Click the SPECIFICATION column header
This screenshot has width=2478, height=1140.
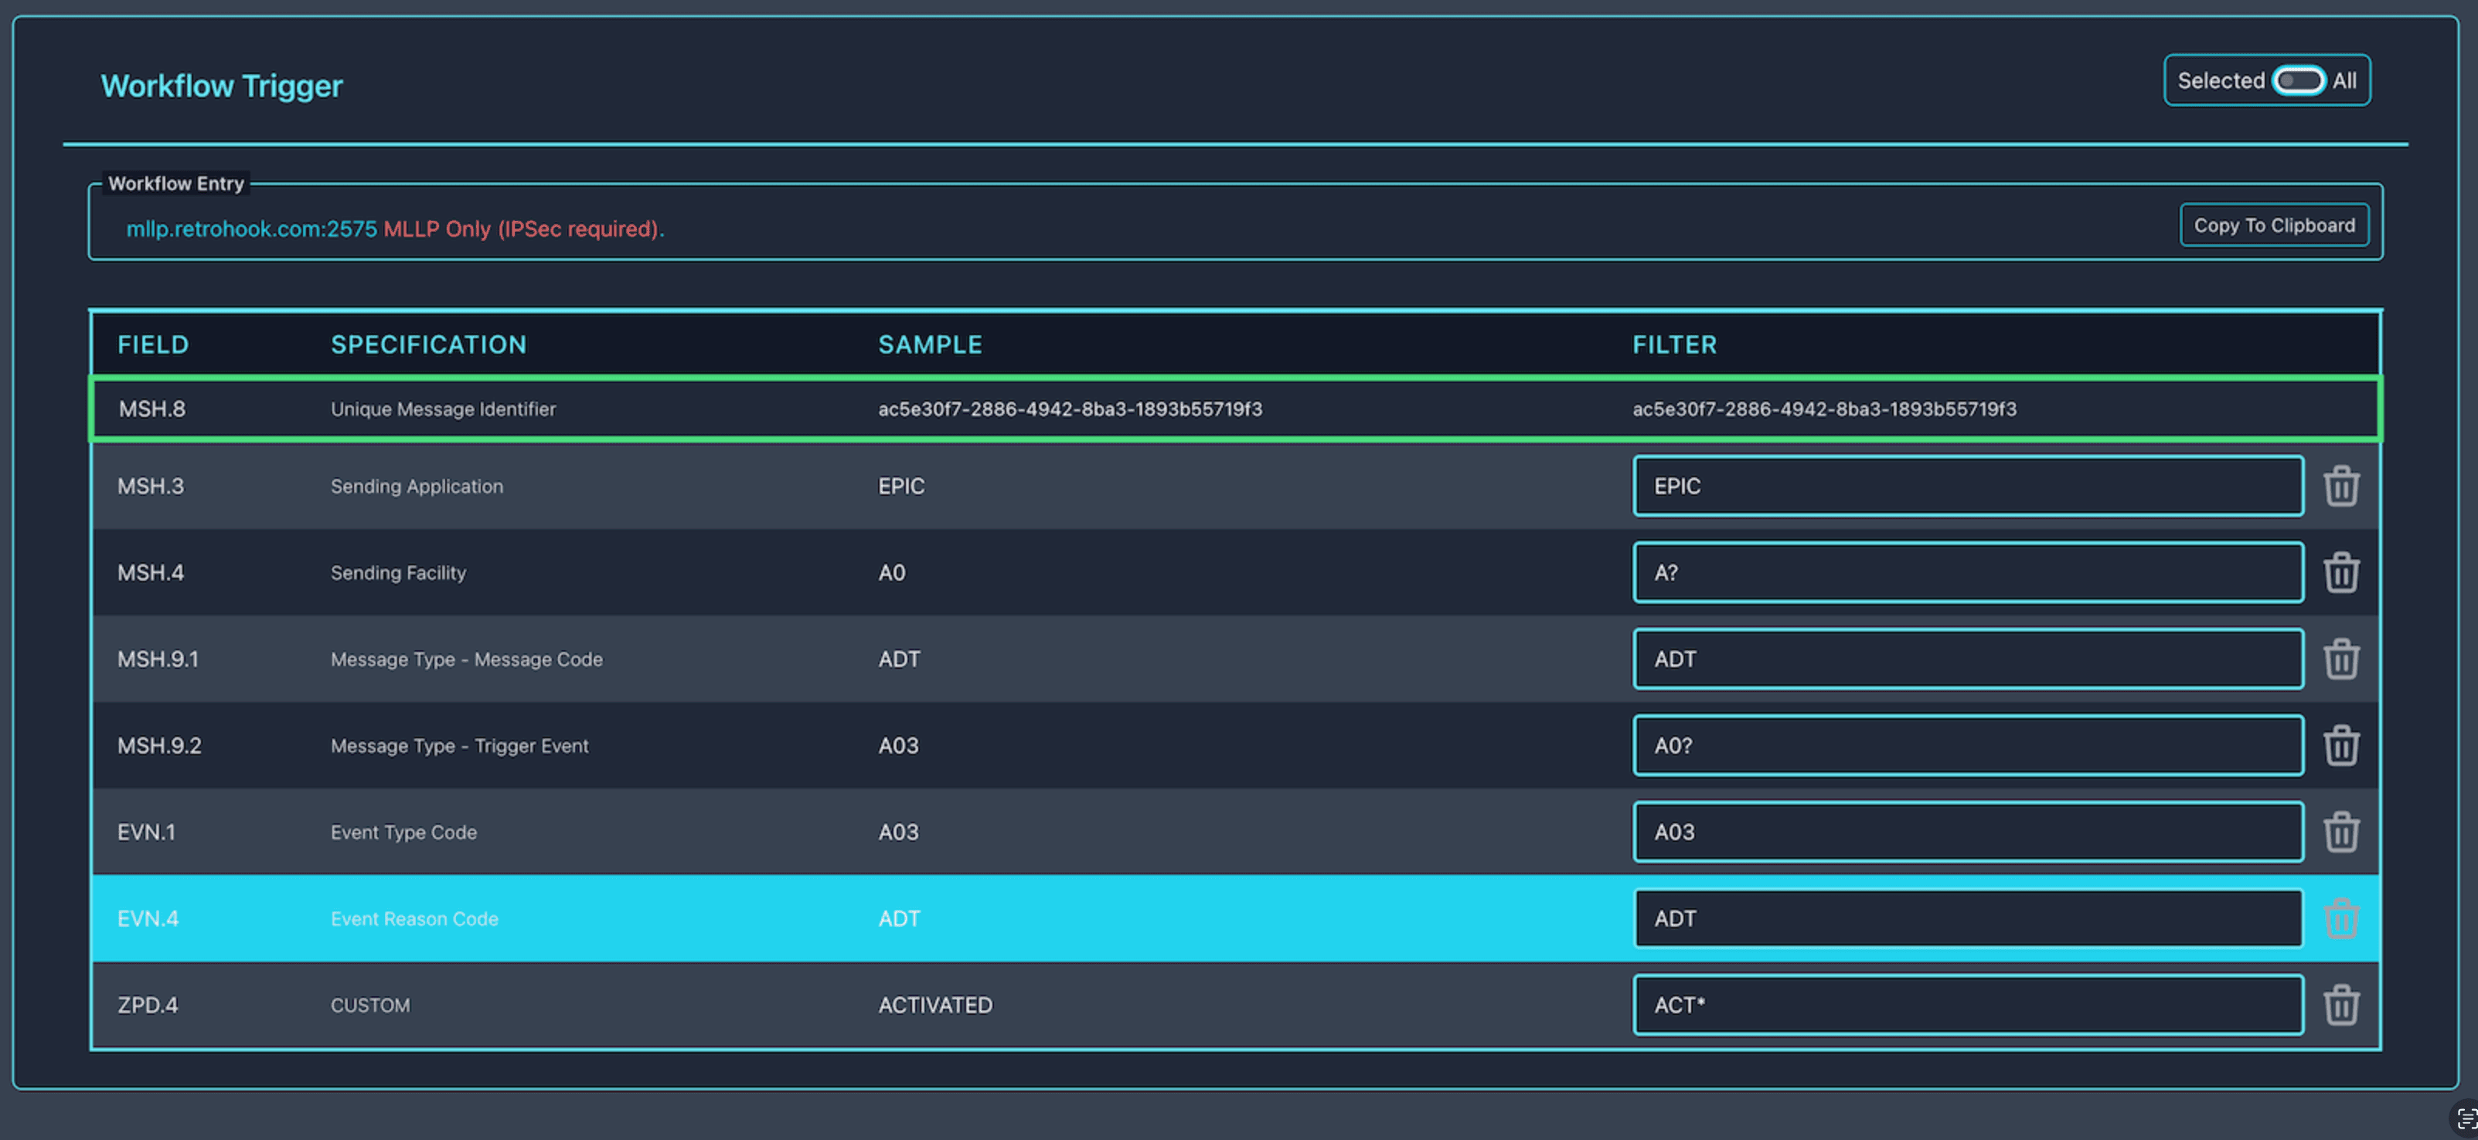(428, 345)
